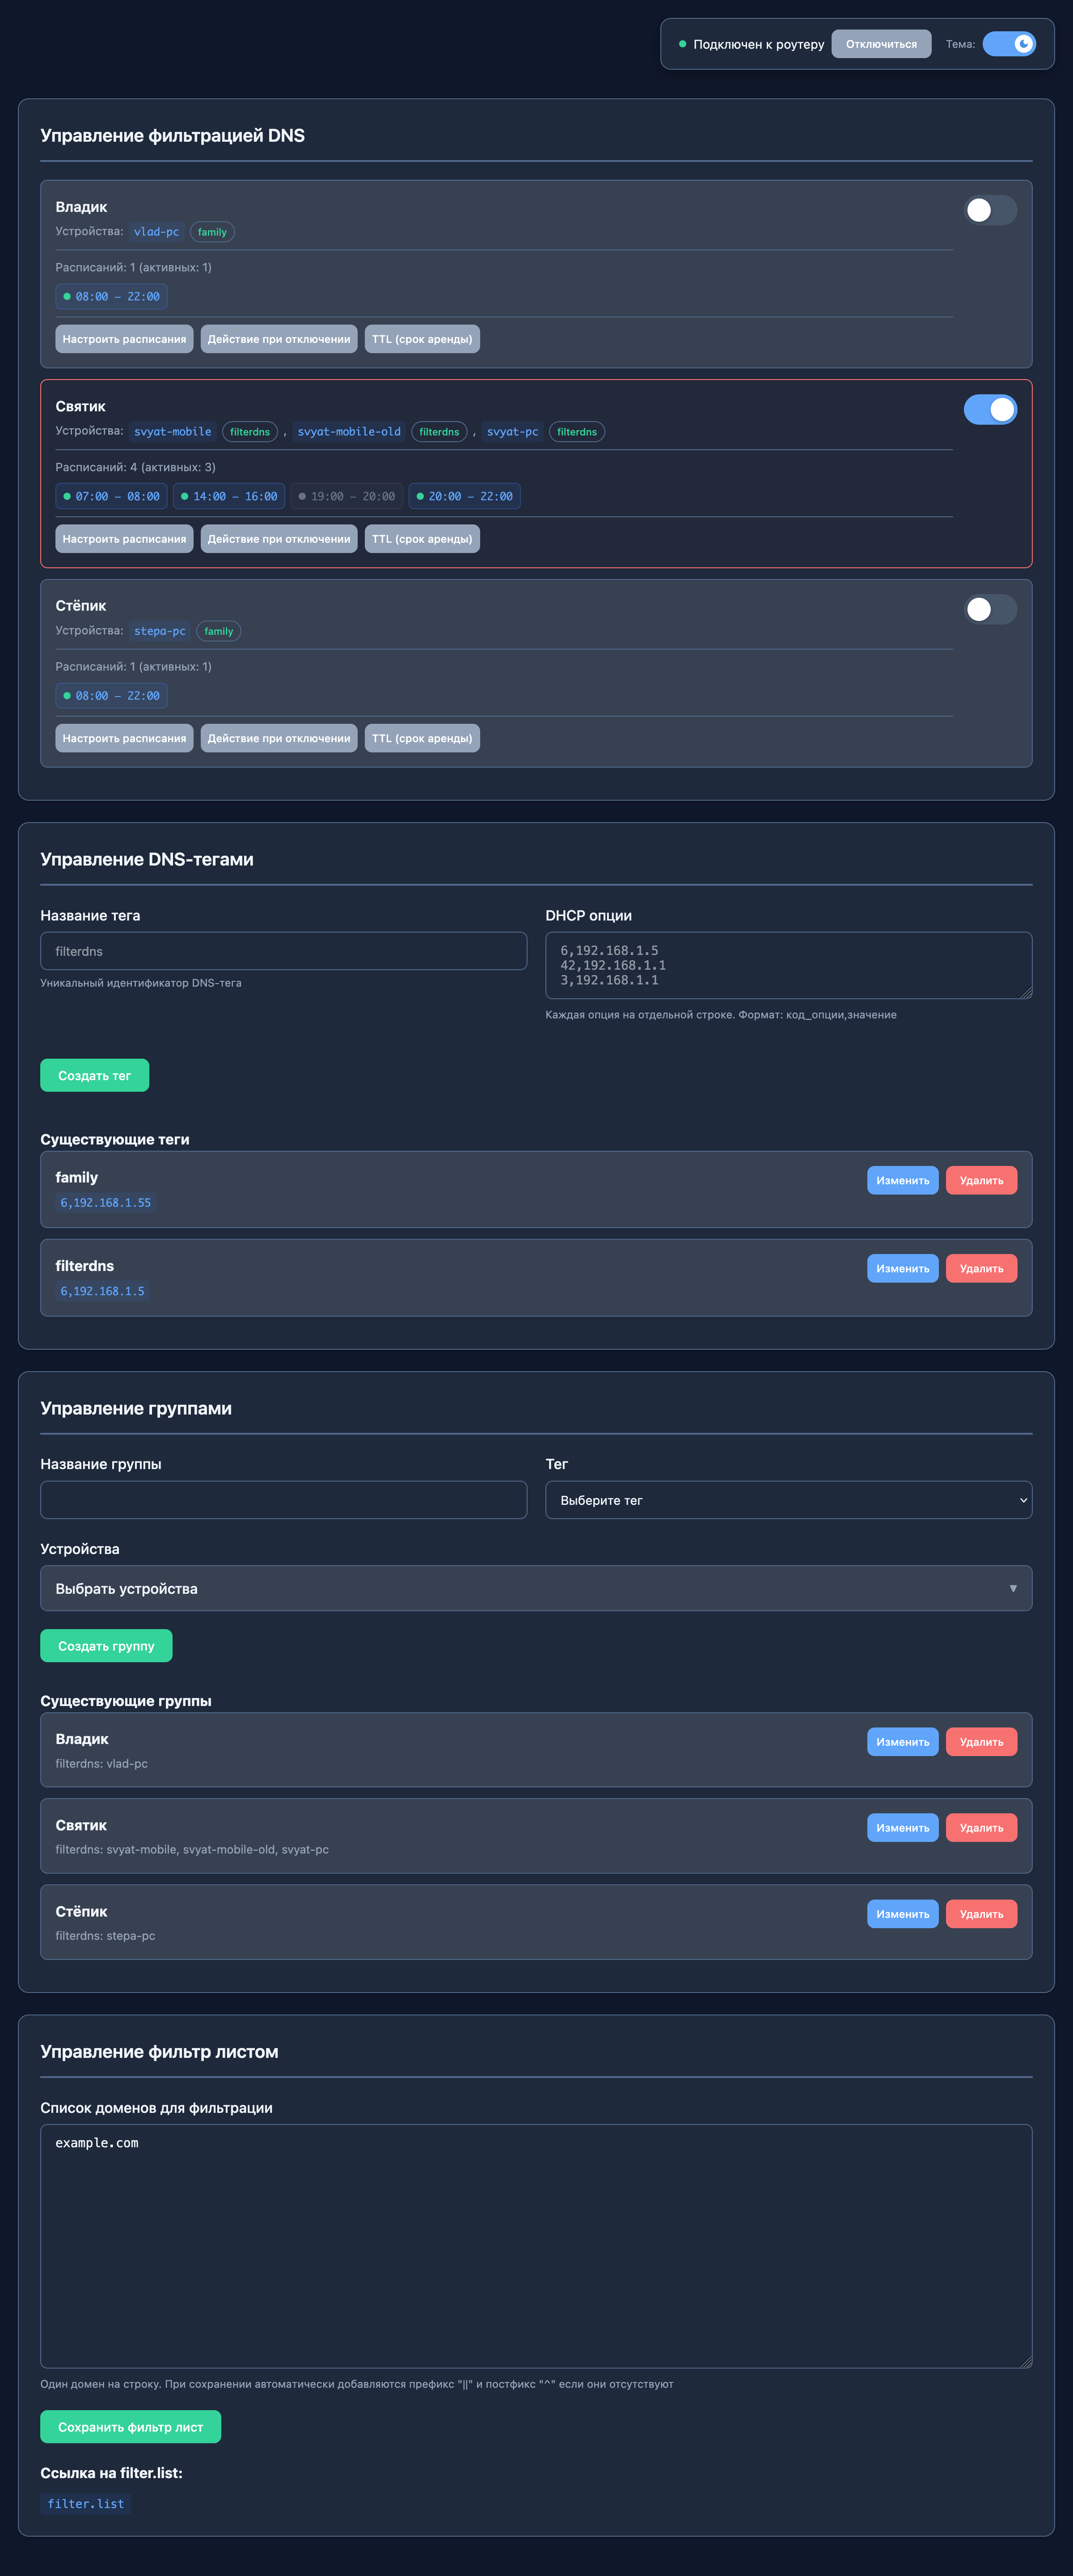Viewport: 1073px width, 2576px height.
Task: Expand the Выбрать устройства device selector
Action: click(536, 1588)
